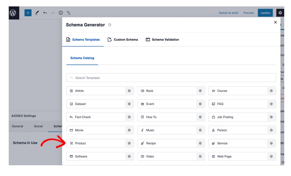
Task: Click the help question mark beside Schema Generator
Action: tap(110, 25)
